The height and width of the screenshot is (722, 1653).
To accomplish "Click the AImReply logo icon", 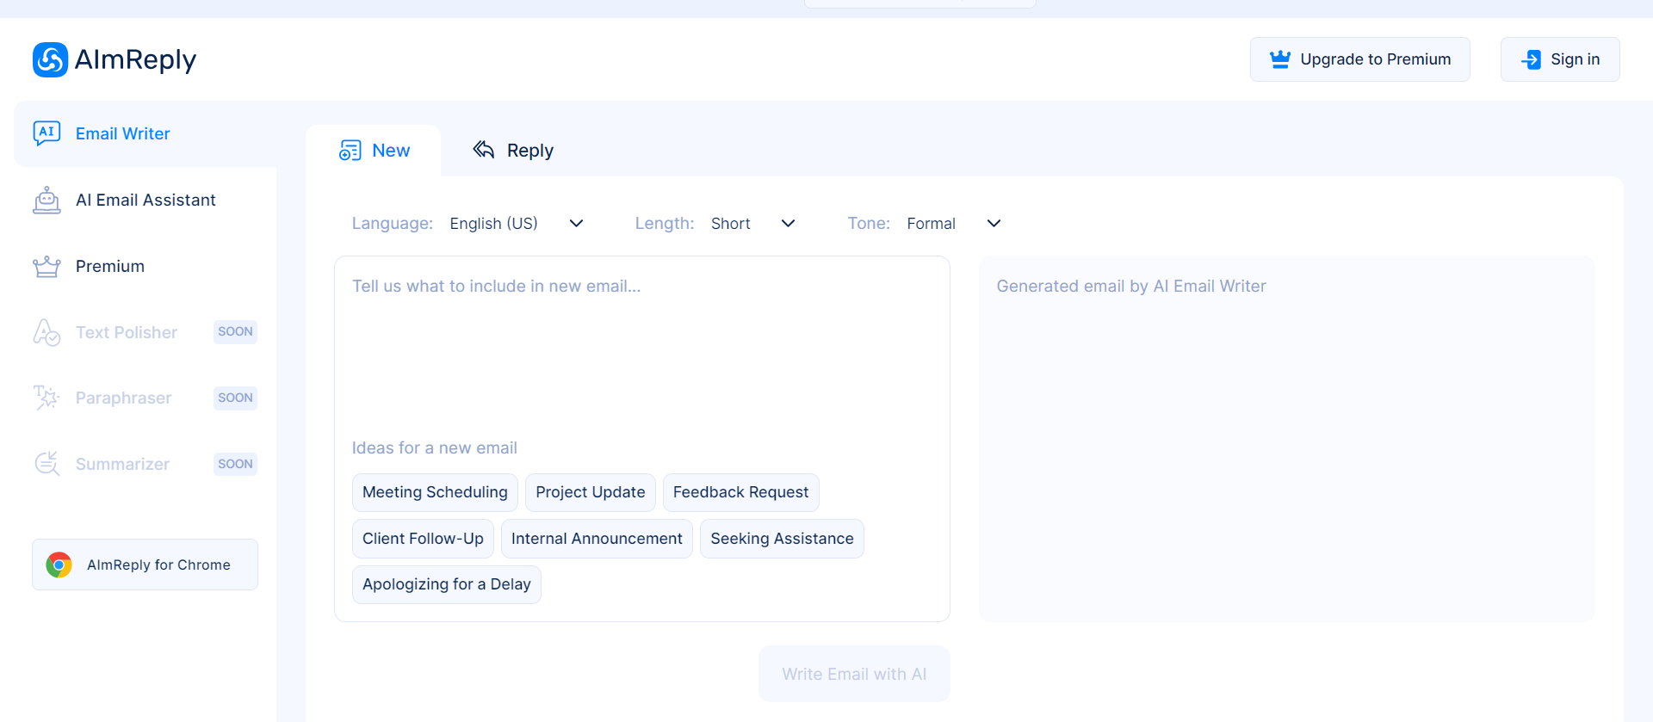I will 50,59.
